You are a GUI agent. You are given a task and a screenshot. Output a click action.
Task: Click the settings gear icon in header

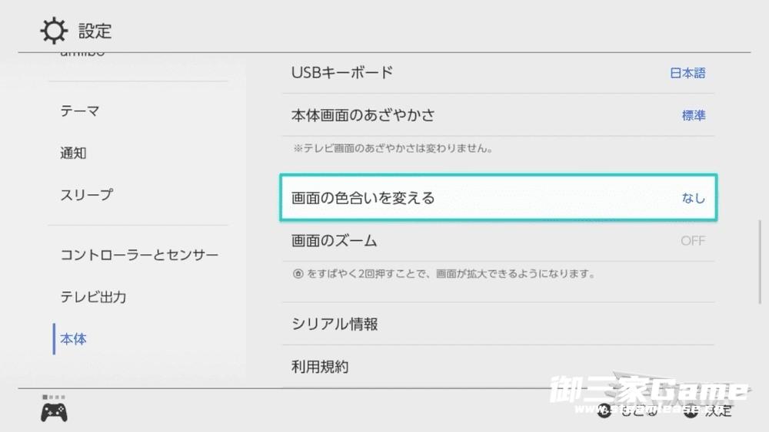[x=54, y=31]
